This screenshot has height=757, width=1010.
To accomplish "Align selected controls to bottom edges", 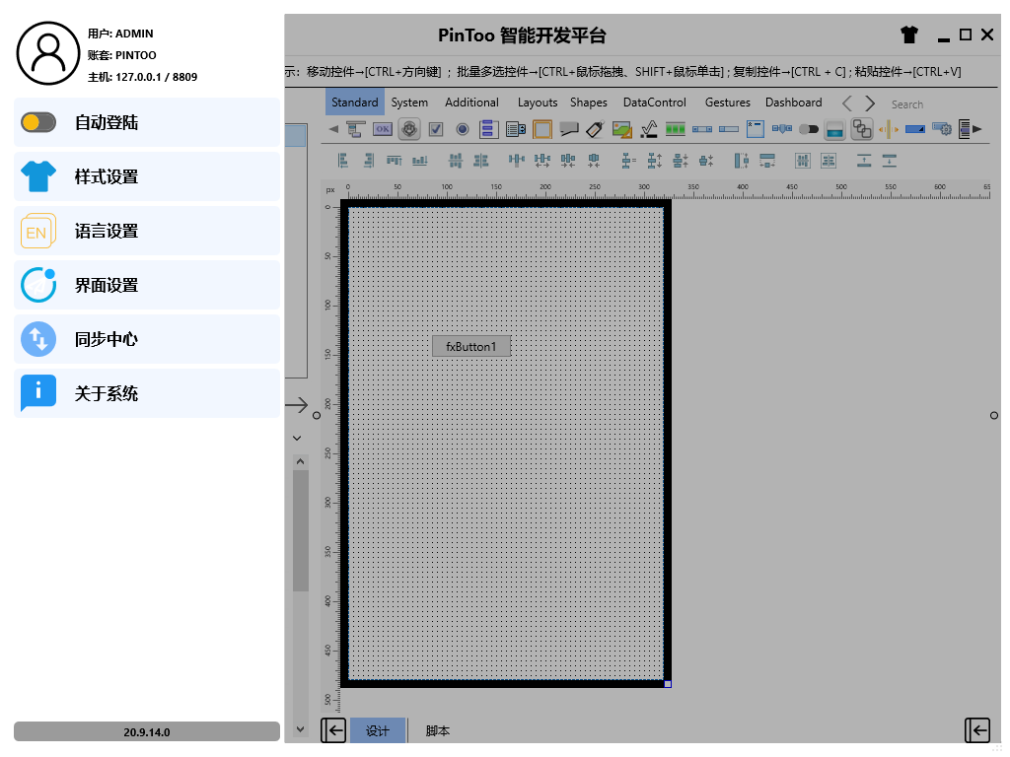I will (420, 161).
